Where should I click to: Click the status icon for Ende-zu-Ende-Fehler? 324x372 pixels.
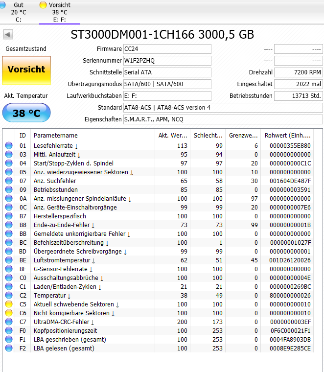9,225
